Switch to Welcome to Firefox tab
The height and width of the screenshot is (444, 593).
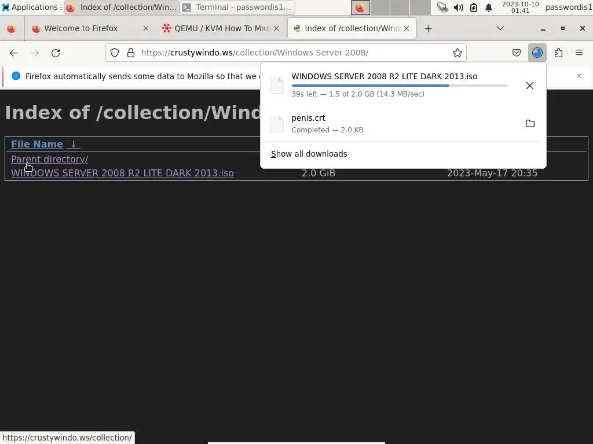[x=90, y=29]
